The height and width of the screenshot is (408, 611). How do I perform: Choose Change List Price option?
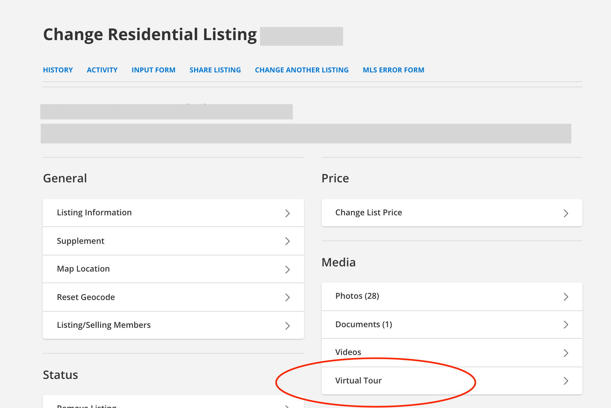tap(368, 212)
